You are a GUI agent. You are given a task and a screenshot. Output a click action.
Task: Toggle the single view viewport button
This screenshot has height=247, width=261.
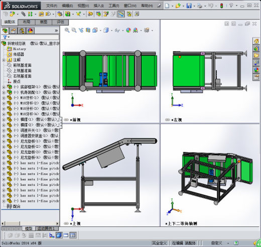coord(59,235)
